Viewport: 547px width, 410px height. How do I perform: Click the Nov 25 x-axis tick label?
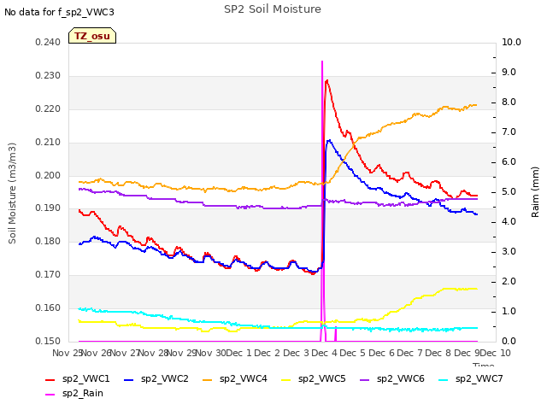pos(67,353)
